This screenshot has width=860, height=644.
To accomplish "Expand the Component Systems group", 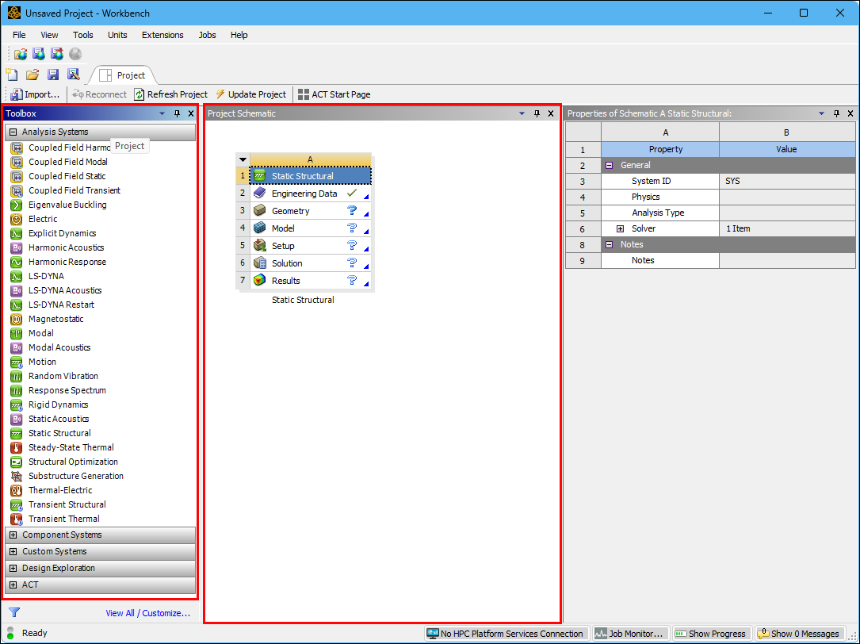I will pyautogui.click(x=13, y=535).
